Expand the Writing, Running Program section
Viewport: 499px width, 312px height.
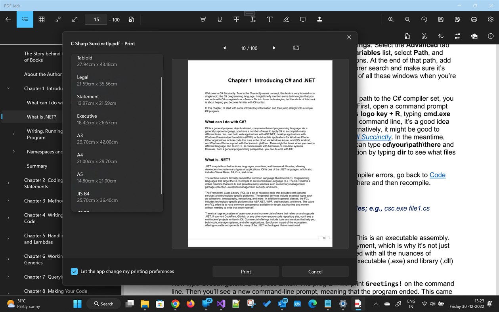14,134
